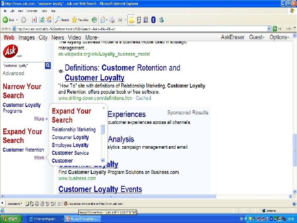Open the Help menu
This screenshot has height=223, width=297.
tap(53, 11)
